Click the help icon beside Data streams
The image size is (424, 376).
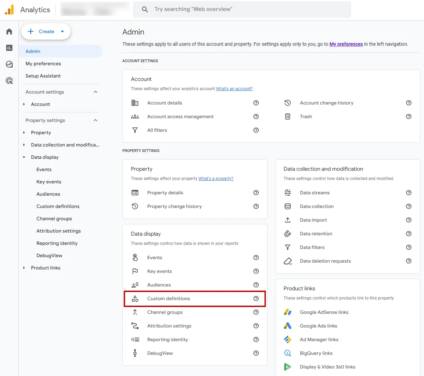[x=409, y=193]
